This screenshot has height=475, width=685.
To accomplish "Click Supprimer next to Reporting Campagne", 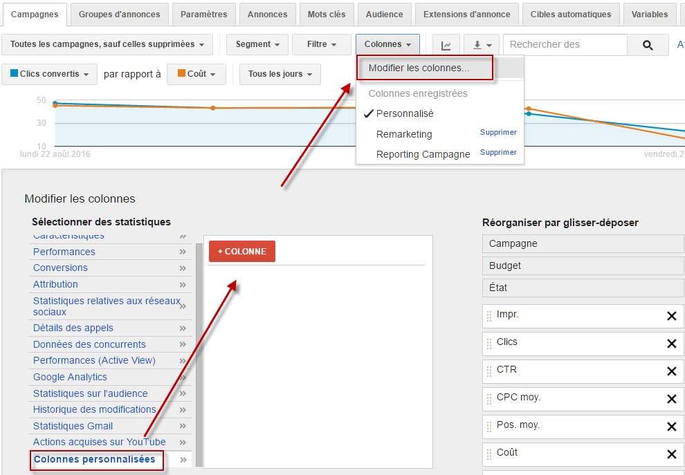I will pyautogui.click(x=498, y=152).
